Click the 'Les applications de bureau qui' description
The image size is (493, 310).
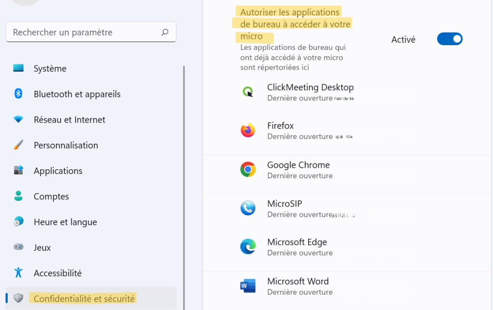pos(293,57)
